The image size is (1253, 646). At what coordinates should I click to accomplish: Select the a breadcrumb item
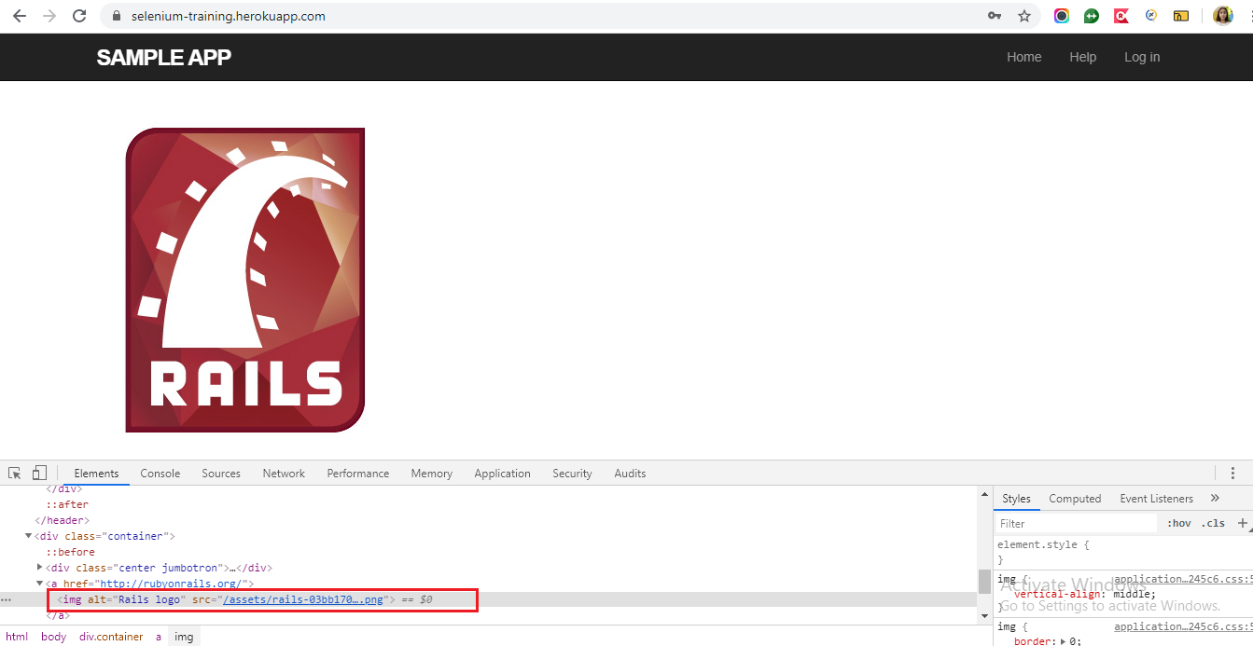(x=159, y=637)
